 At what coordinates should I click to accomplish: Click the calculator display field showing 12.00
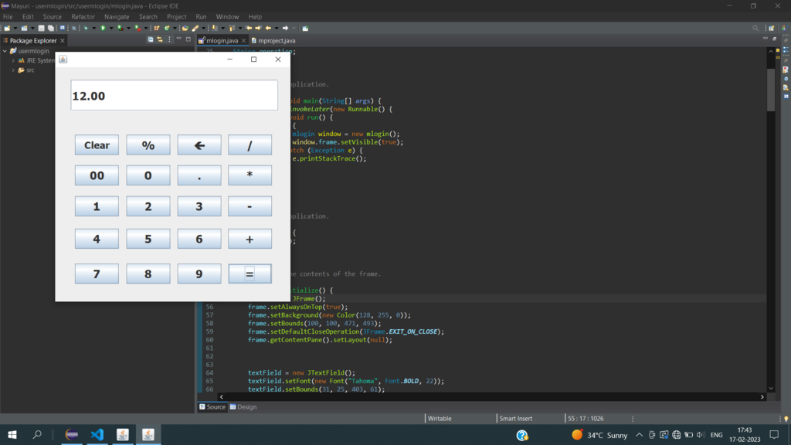[x=174, y=96]
